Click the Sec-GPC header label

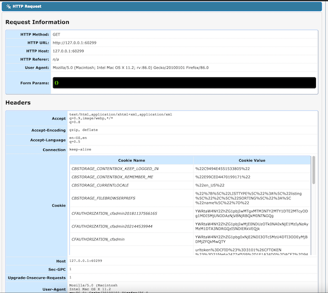click(57, 269)
